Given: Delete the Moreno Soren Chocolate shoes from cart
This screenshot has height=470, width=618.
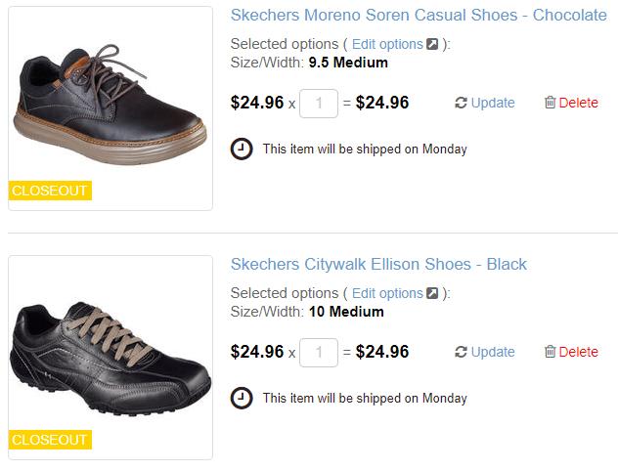Looking at the screenshot, I should point(578,103).
